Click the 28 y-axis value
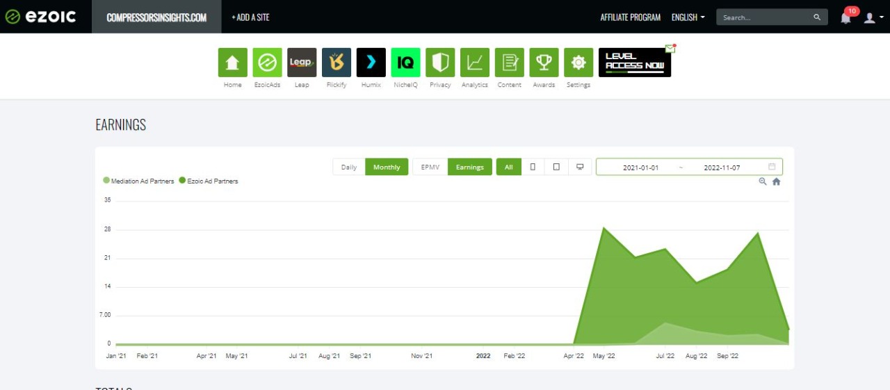Viewport: 890px width, 390px height. [x=107, y=229]
